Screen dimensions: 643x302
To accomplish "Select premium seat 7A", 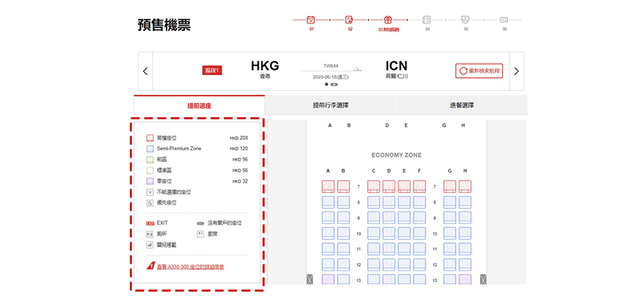I will tap(328, 186).
